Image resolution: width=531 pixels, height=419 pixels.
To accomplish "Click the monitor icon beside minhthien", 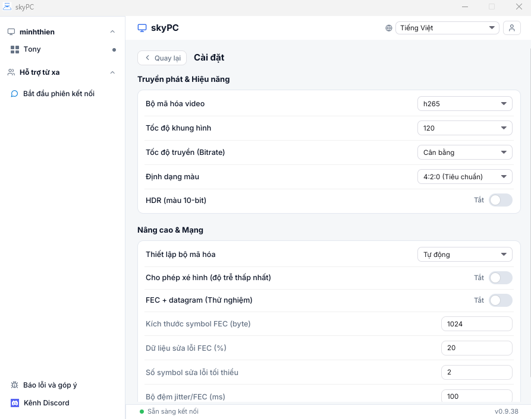I will click(11, 32).
